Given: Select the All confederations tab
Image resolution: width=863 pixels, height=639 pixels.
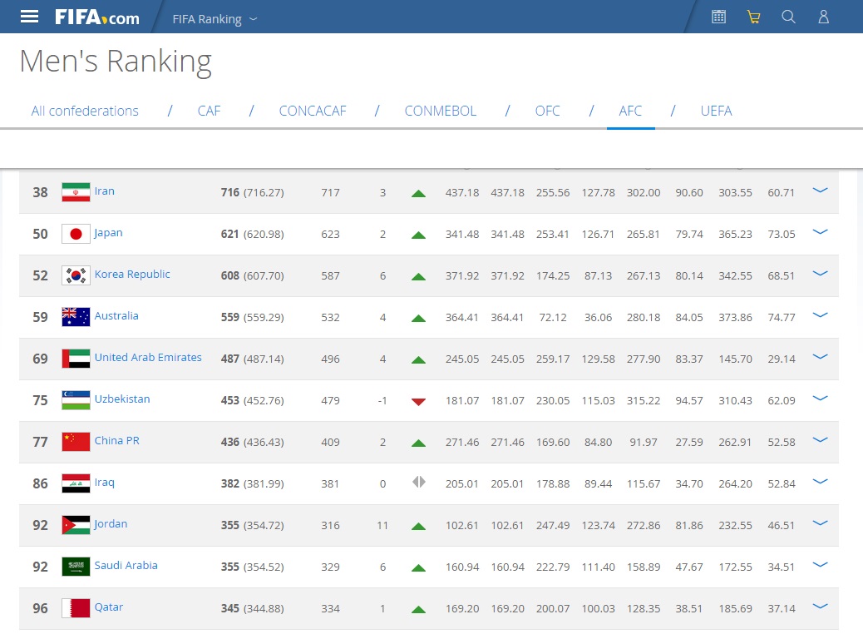Looking at the screenshot, I should (85, 111).
